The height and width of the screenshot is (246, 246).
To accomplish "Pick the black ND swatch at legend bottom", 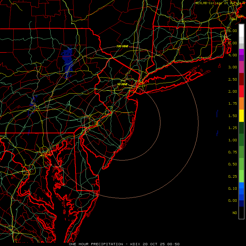I will [x=241, y=213].
